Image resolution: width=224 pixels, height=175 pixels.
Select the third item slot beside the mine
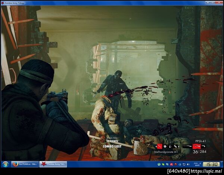click(170, 146)
